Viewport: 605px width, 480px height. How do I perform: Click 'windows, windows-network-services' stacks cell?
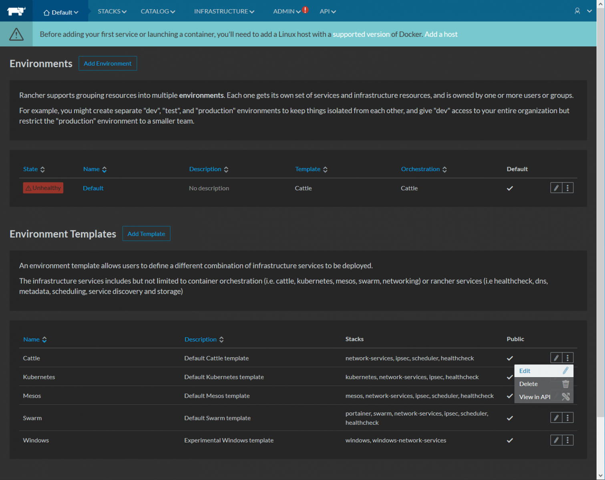[396, 440]
